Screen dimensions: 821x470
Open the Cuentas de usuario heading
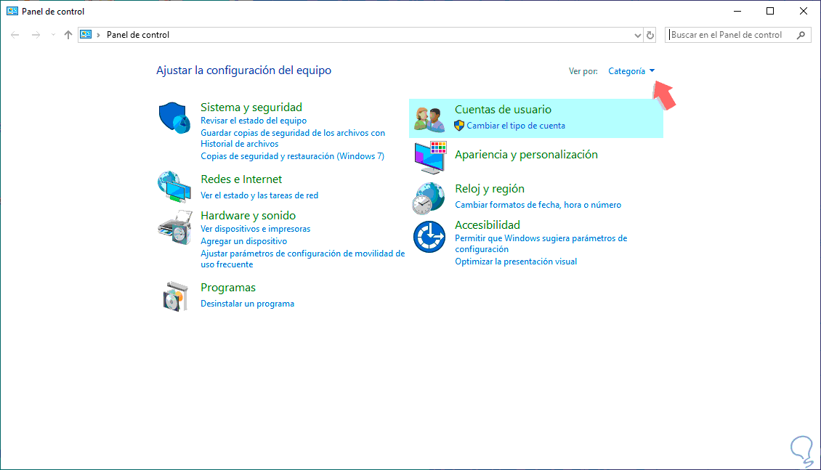pos(503,110)
